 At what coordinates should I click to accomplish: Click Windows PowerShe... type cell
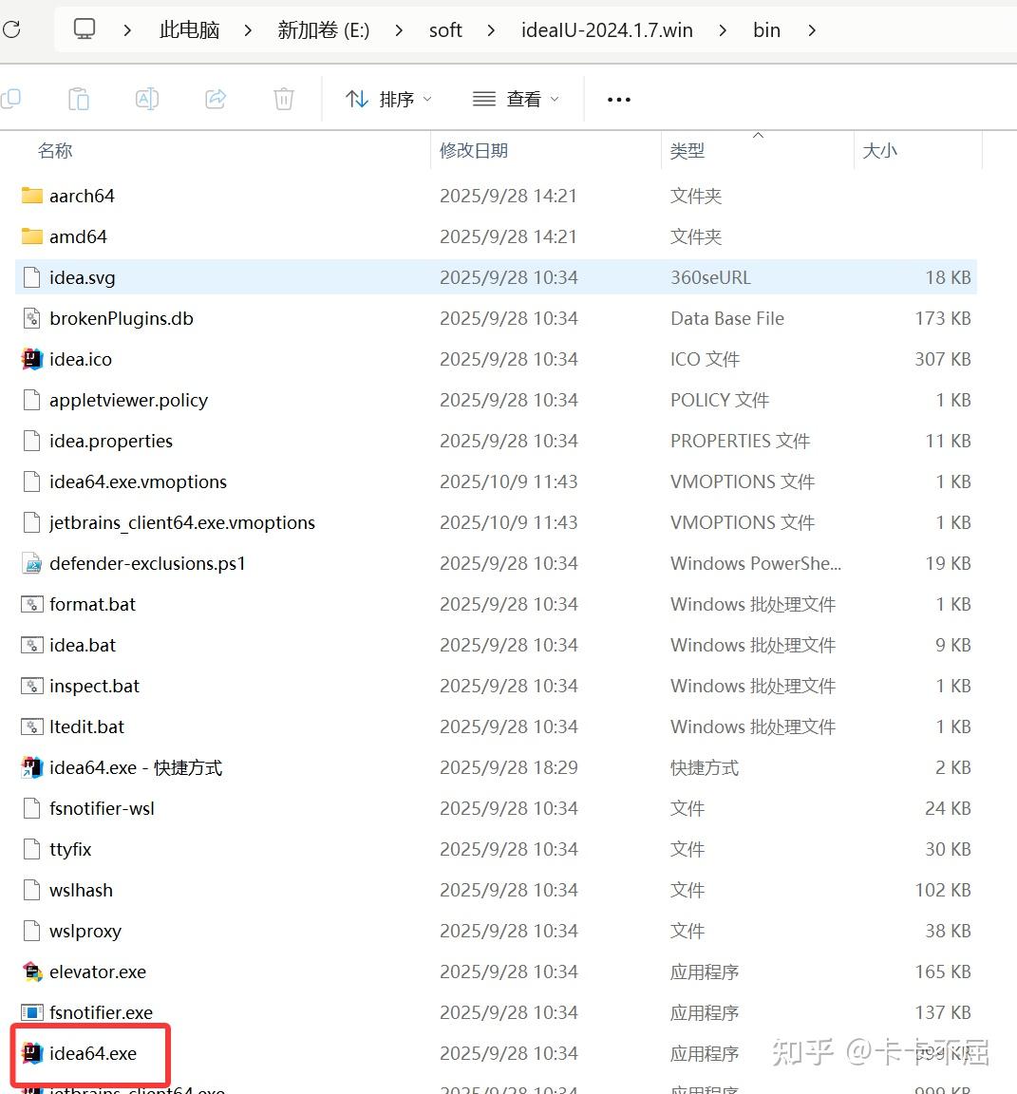coord(756,563)
